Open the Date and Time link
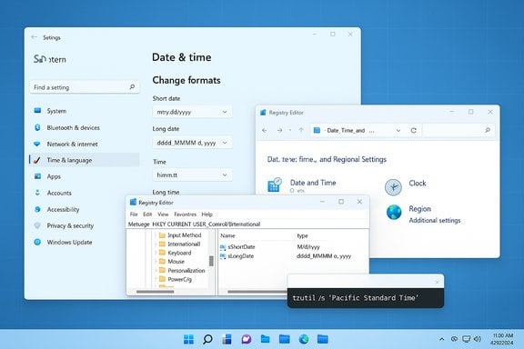The height and width of the screenshot is (349, 524). [313, 183]
